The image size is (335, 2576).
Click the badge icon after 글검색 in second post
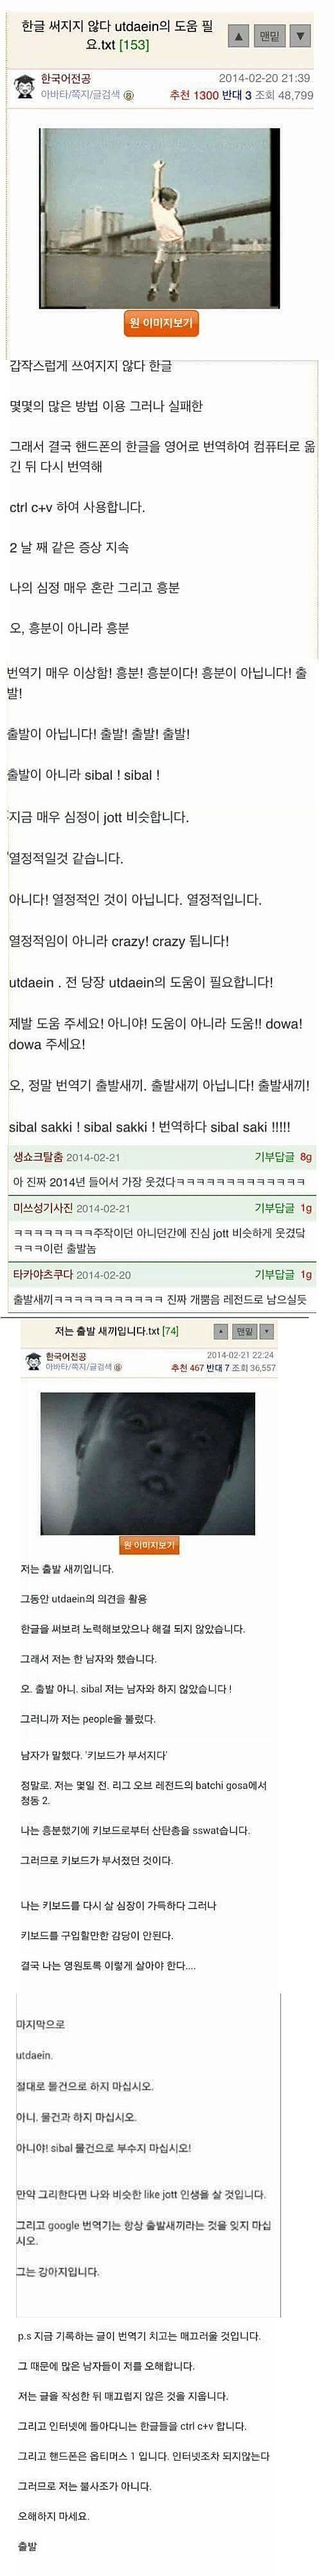(117, 1367)
